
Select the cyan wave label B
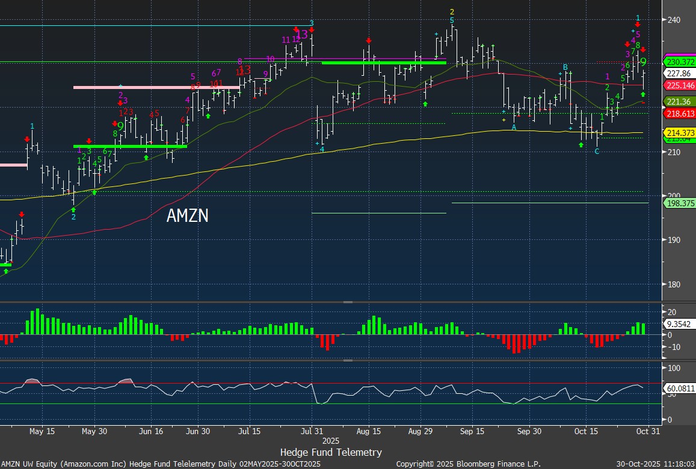pos(565,67)
